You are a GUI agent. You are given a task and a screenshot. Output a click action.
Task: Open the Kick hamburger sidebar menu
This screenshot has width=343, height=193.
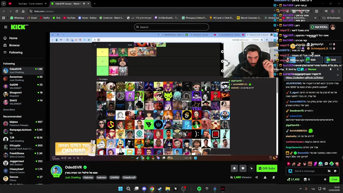[6, 27]
